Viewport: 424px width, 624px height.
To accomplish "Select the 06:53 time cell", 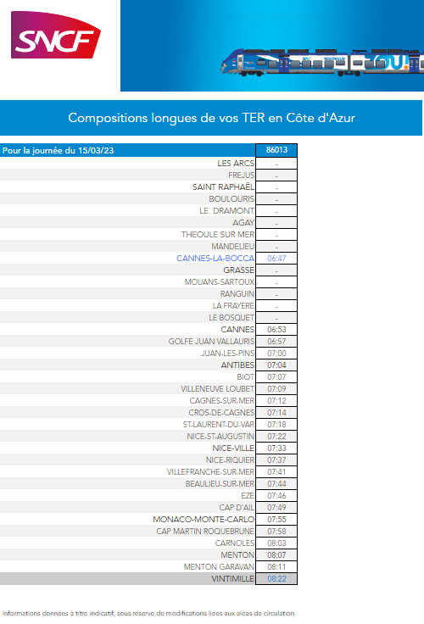I will pyautogui.click(x=276, y=330).
